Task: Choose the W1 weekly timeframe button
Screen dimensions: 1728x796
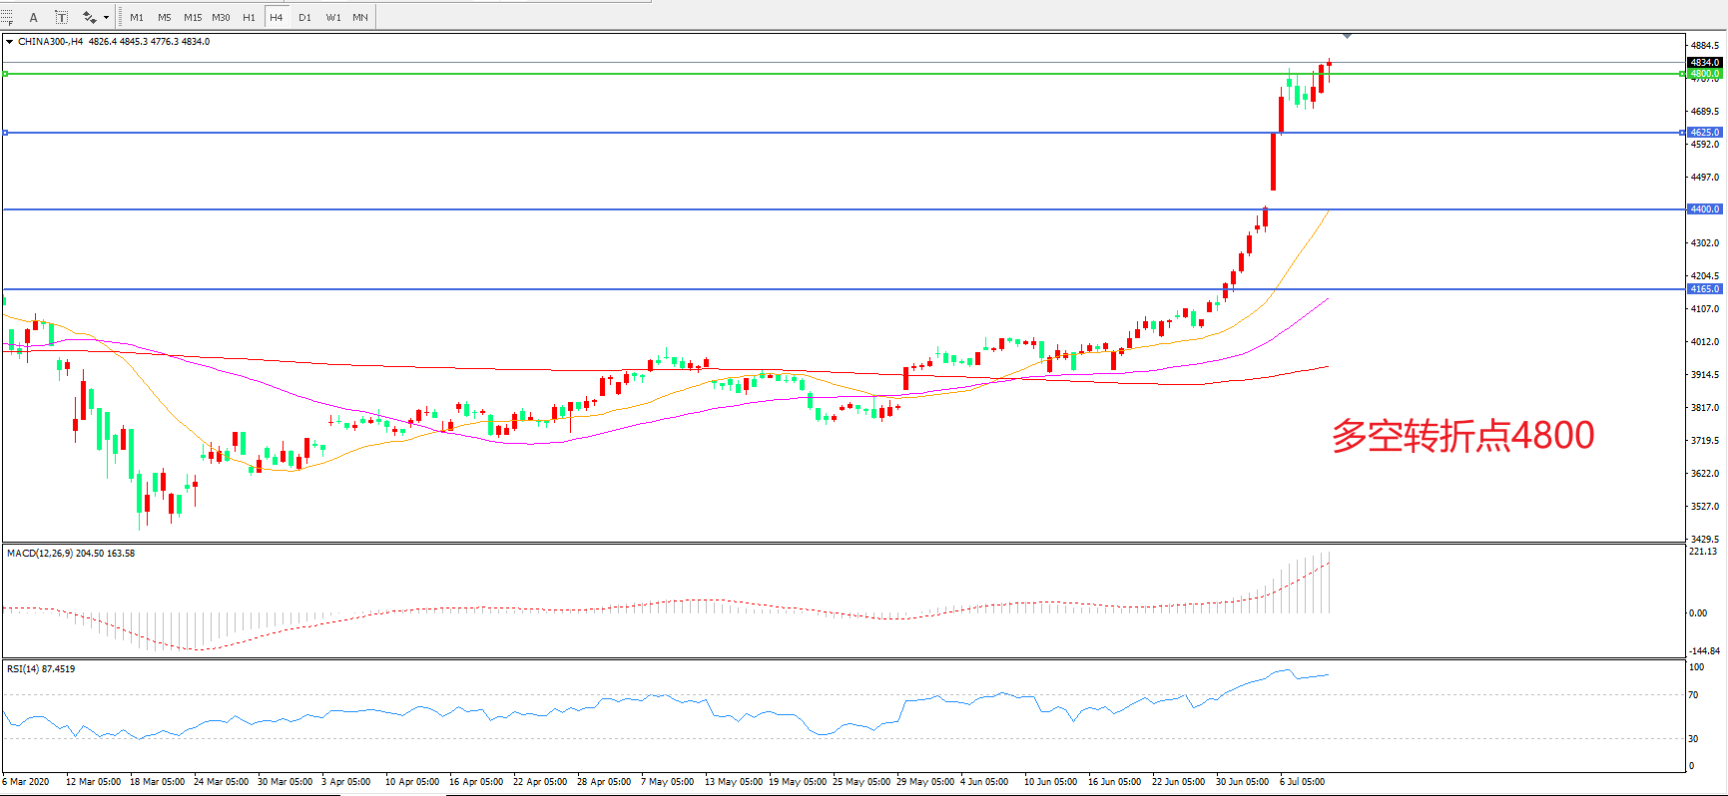Action: click(x=333, y=17)
